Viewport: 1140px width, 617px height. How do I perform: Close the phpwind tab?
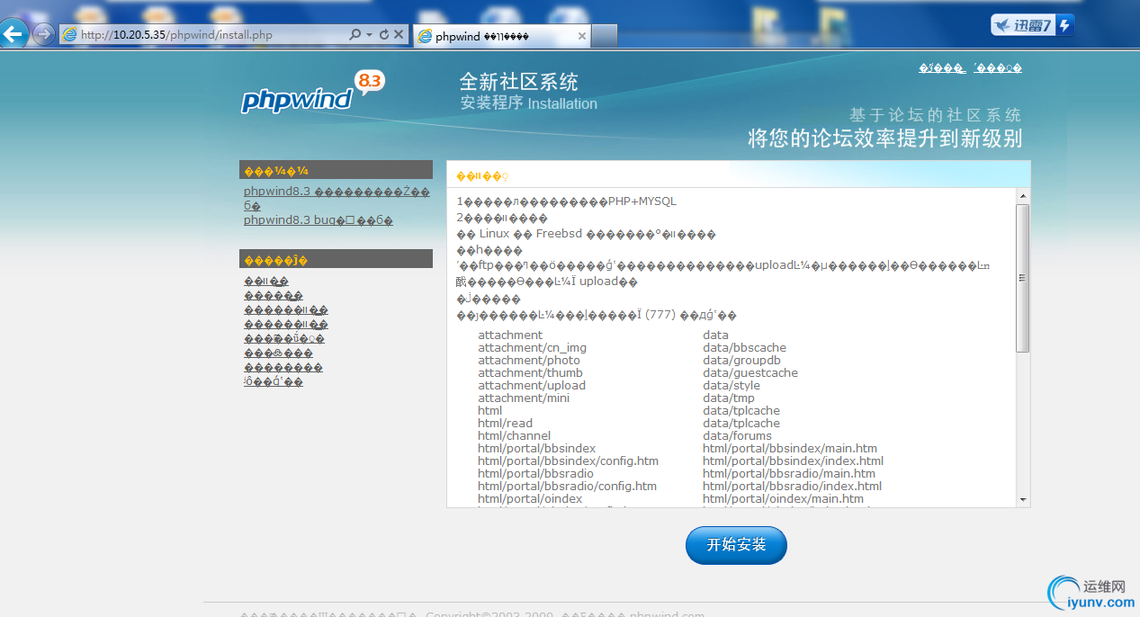tap(582, 37)
